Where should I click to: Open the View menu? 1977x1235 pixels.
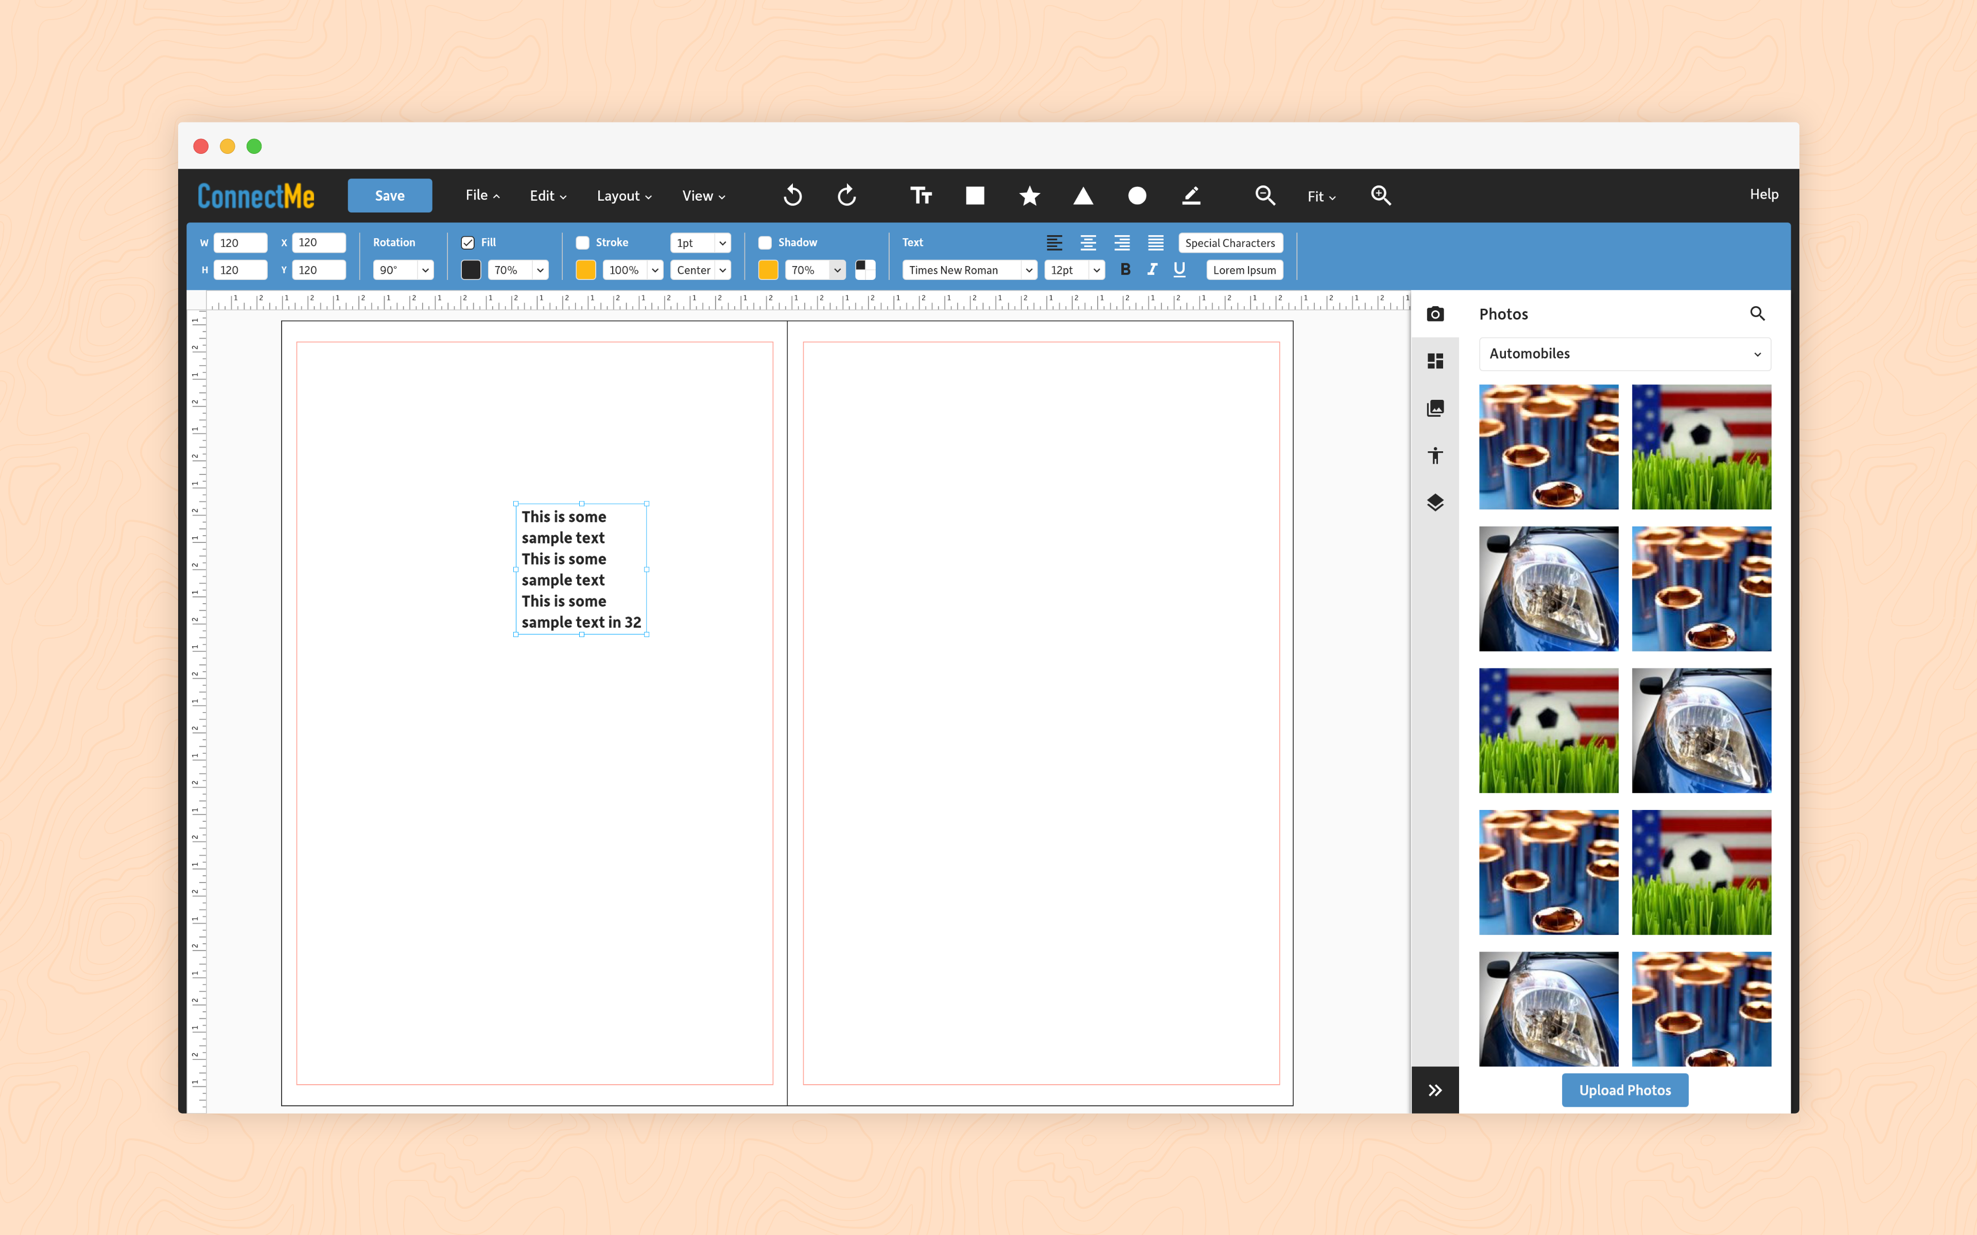point(703,196)
